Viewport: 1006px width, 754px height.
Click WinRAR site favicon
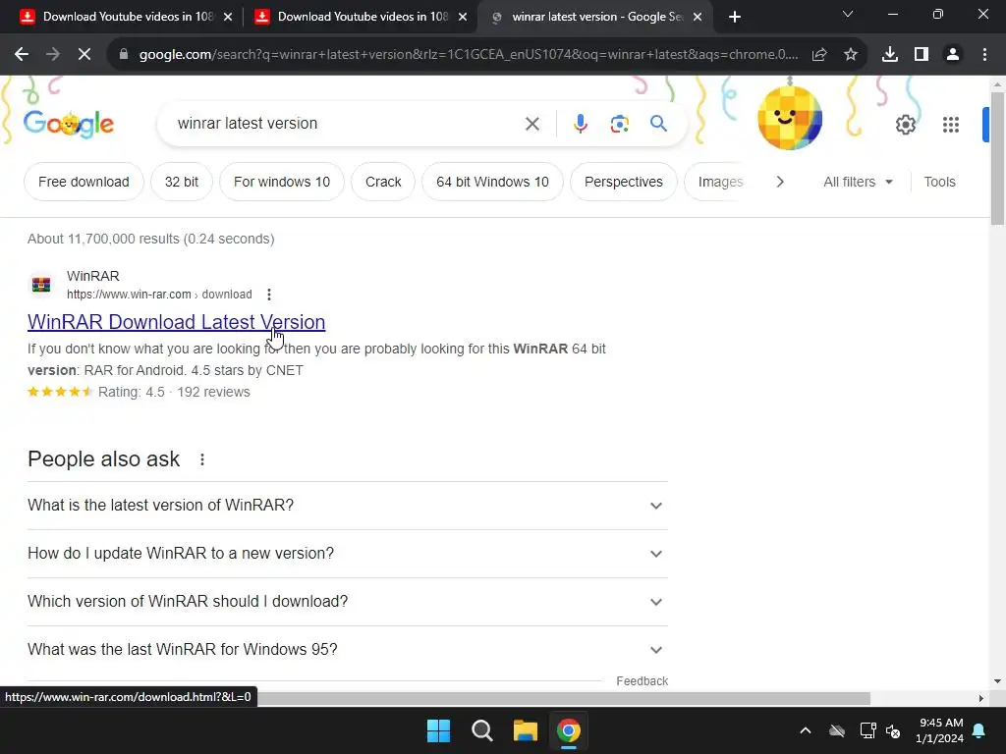pos(41,284)
